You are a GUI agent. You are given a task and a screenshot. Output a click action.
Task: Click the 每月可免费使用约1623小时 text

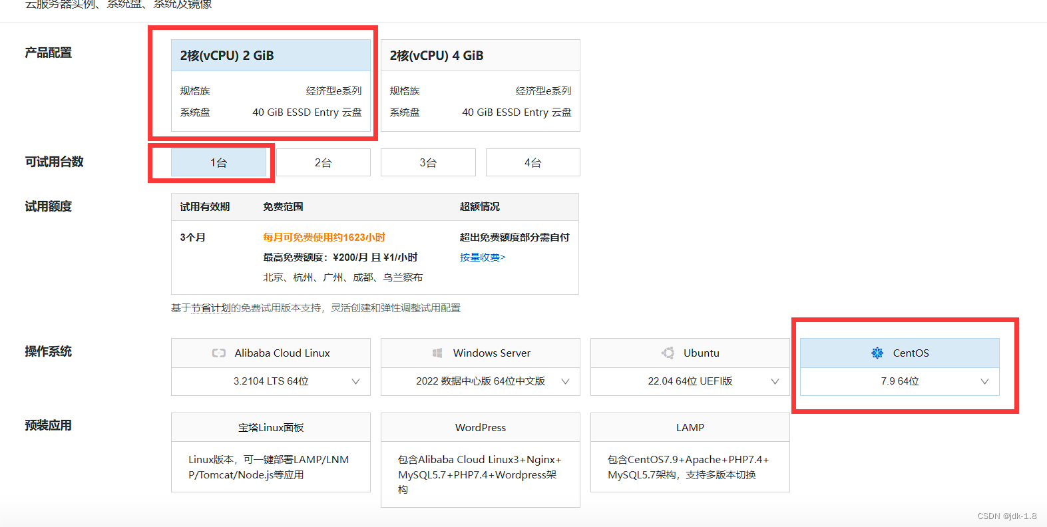click(324, 238)
